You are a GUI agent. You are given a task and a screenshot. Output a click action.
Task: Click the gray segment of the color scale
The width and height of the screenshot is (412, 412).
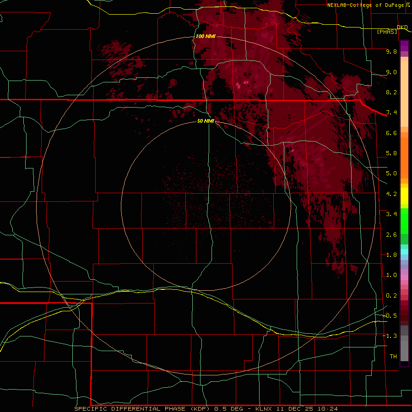[404, 343]
